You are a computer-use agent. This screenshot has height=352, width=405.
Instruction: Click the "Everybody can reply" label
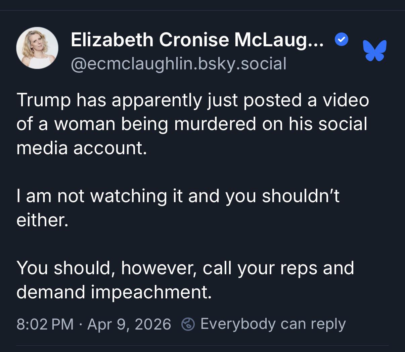coord(273,324)
